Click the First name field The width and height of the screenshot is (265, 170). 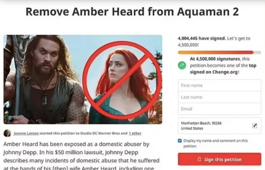click(219, 85)
